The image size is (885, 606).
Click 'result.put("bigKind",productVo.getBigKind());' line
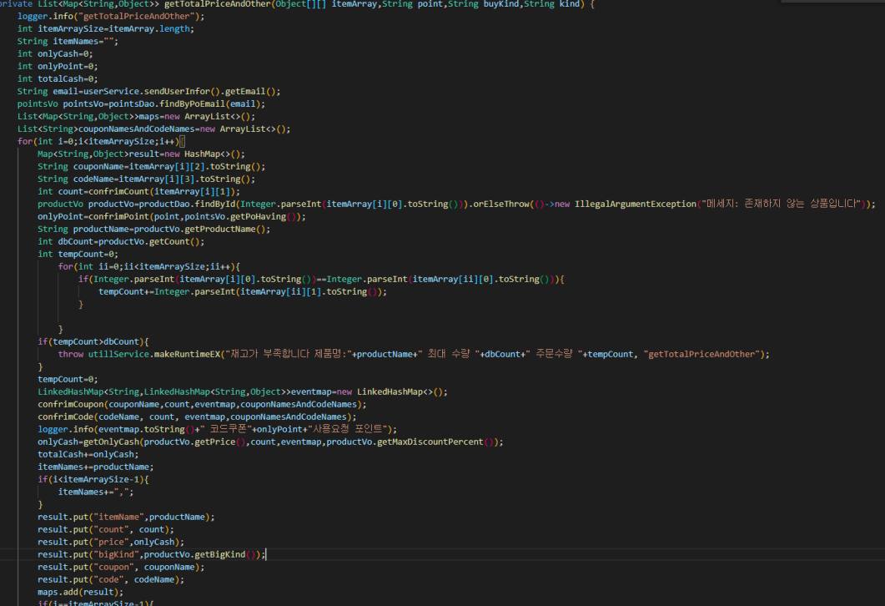151,554
